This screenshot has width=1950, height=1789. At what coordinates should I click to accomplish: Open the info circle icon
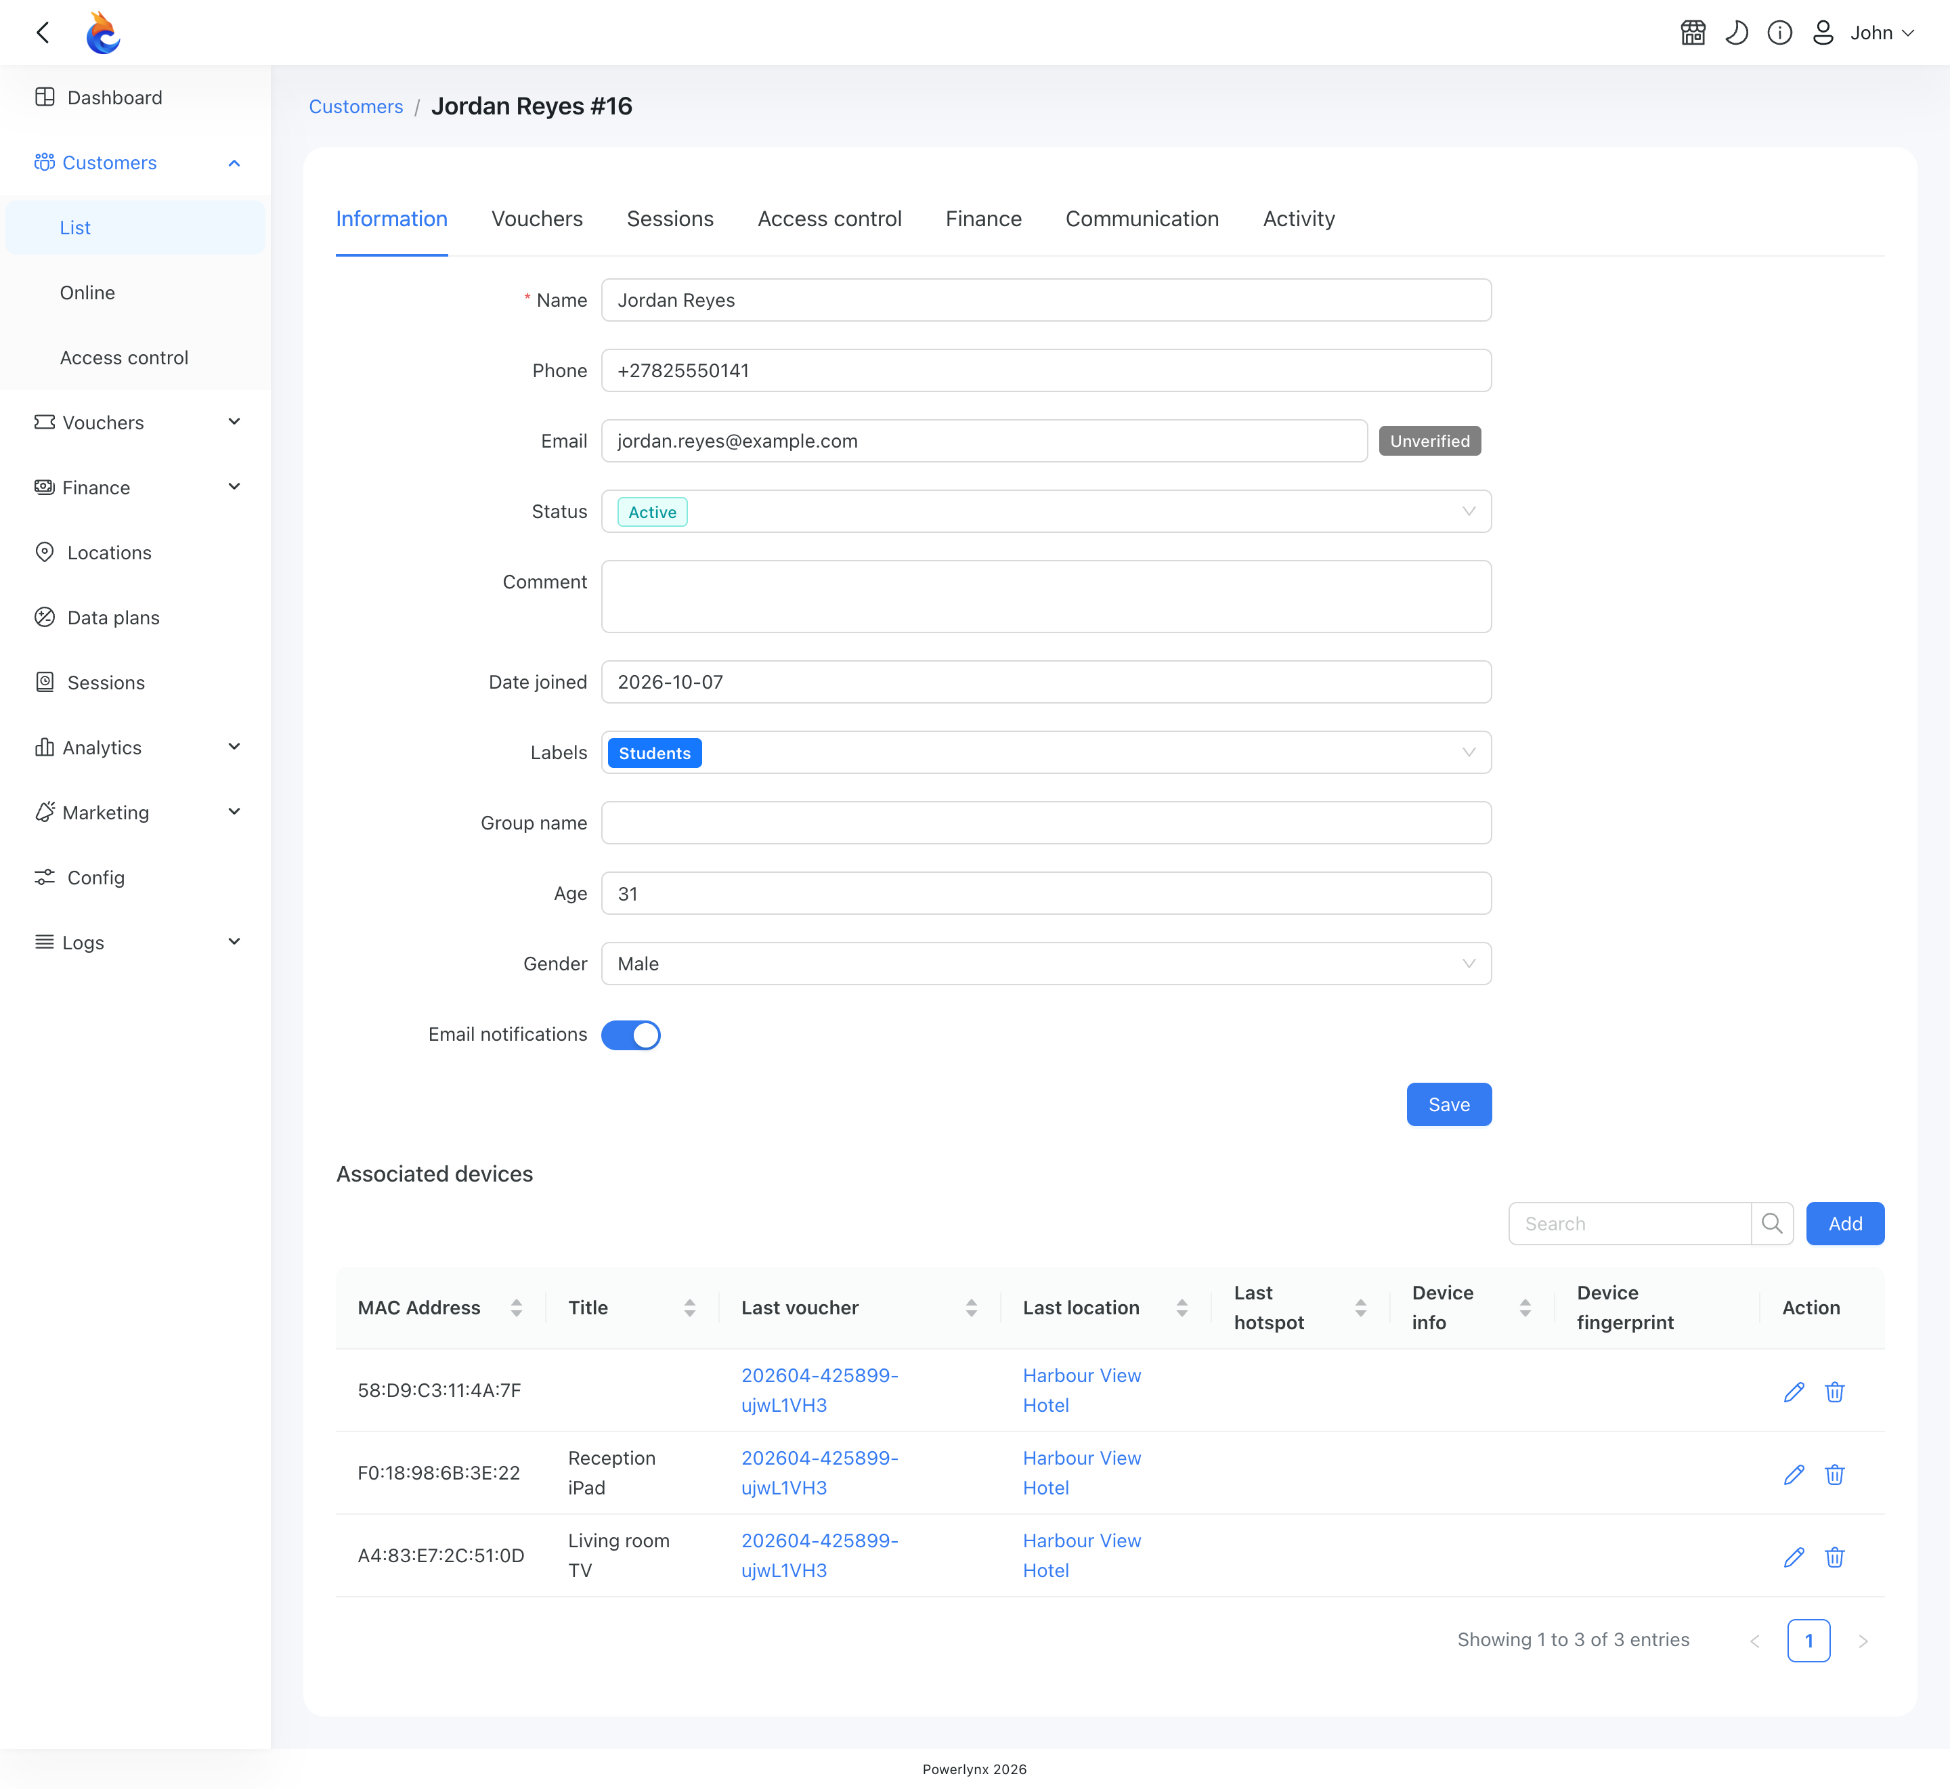point(1779,33)
